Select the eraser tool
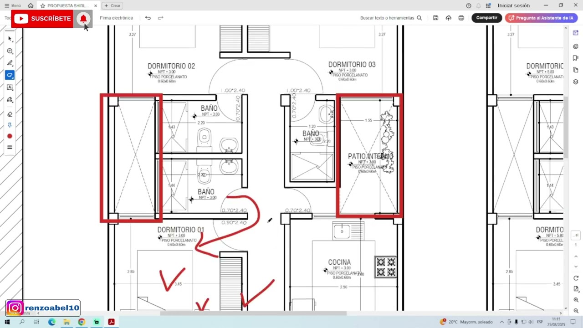The image size is (583, 328). pyautogui.click(x=10, y=114)
